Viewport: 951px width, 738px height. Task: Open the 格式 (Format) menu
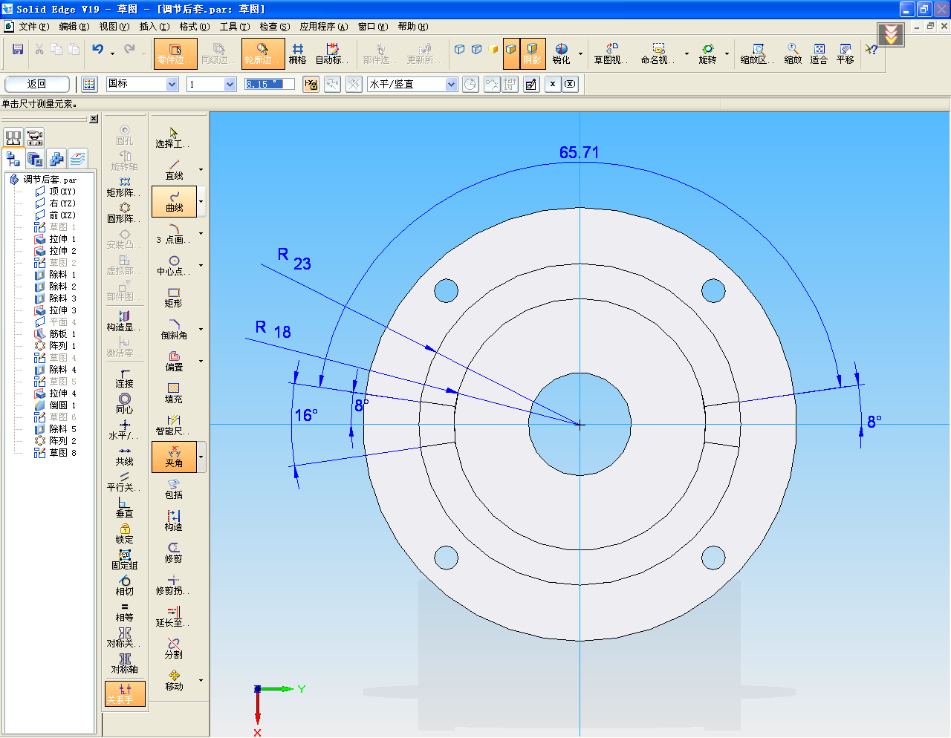[x=194, y=26]
